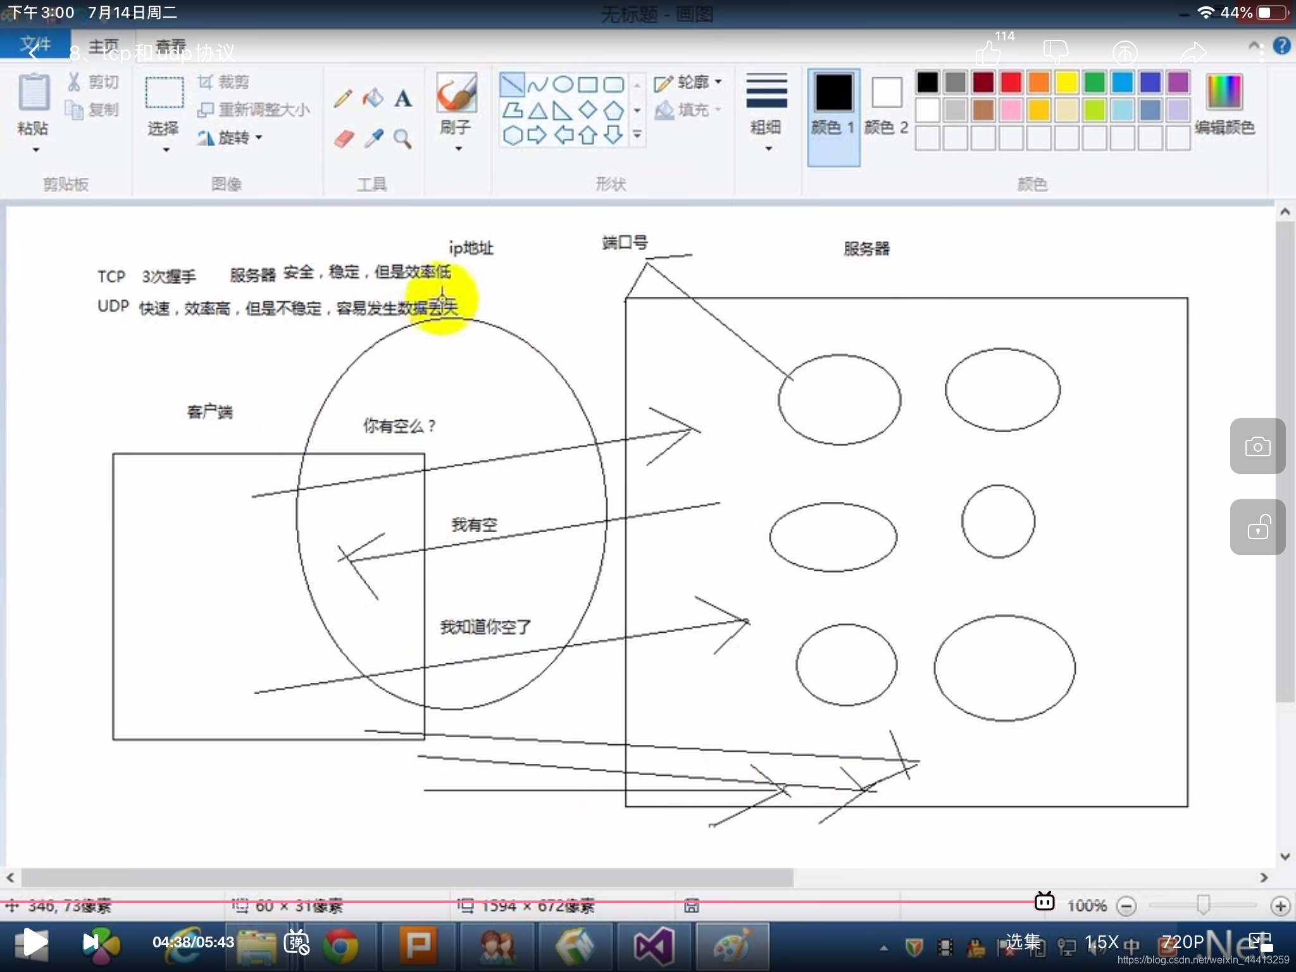1296x972 pixels.
Task: Skip to the next video
Action: click(x=91, y=942)
